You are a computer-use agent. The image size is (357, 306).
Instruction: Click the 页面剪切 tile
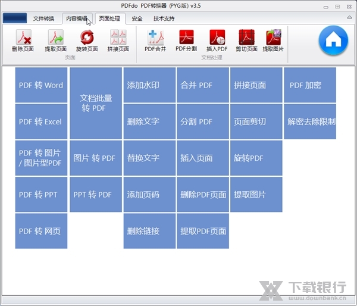pos(256,121)
